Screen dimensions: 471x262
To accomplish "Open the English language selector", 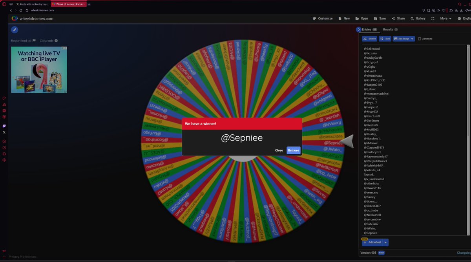I will 465,18.
